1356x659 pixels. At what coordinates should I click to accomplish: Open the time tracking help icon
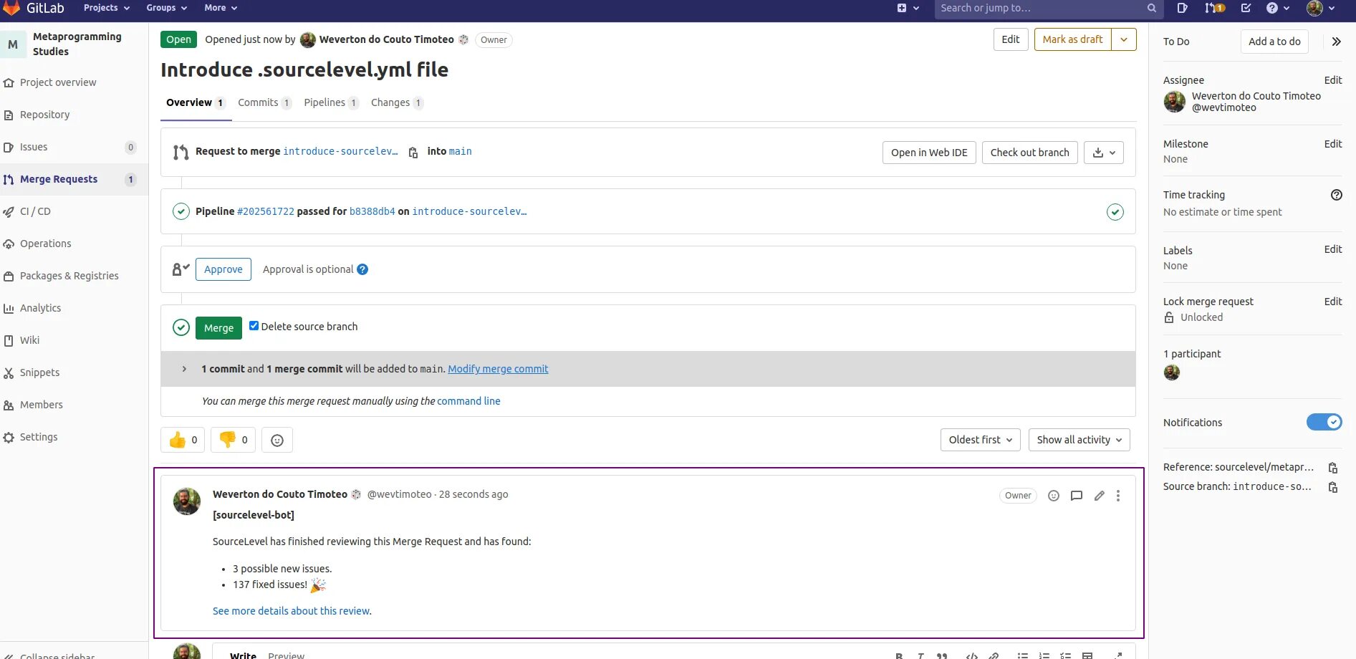click(1336, 195)
